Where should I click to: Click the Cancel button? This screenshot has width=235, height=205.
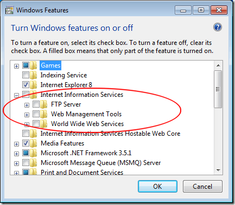202,187
